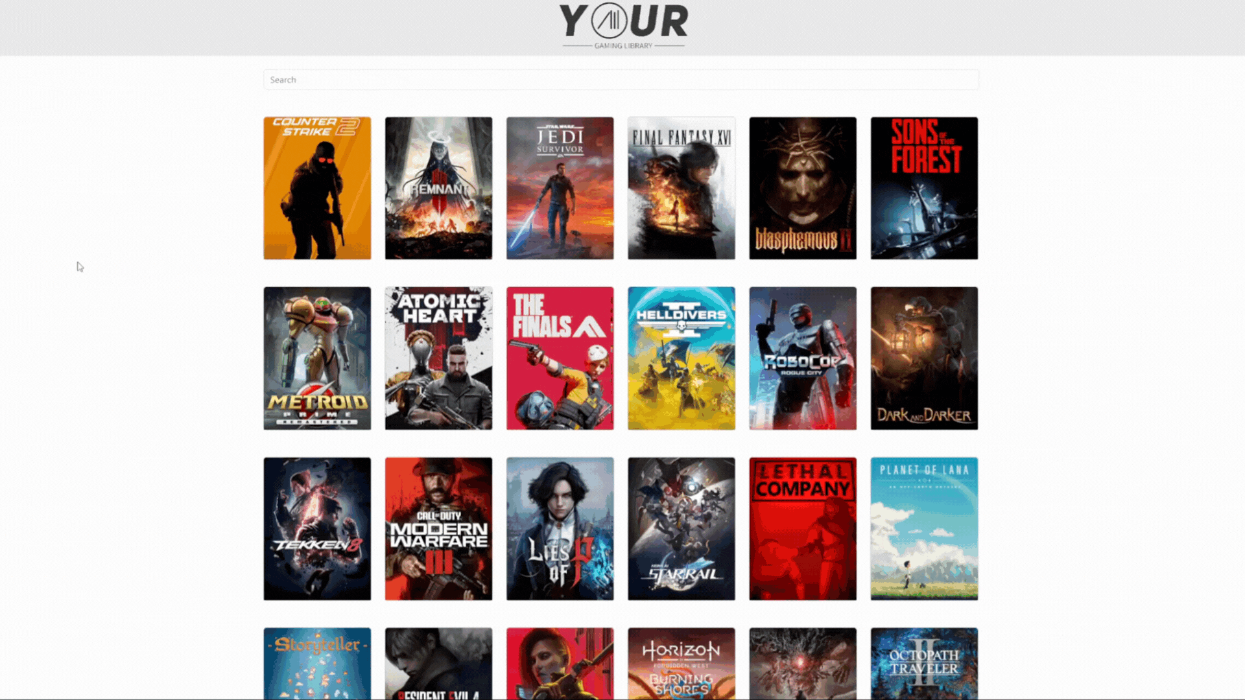Select Blasphemous II game cover
The image size is (1245, 700).
[803, 188]
